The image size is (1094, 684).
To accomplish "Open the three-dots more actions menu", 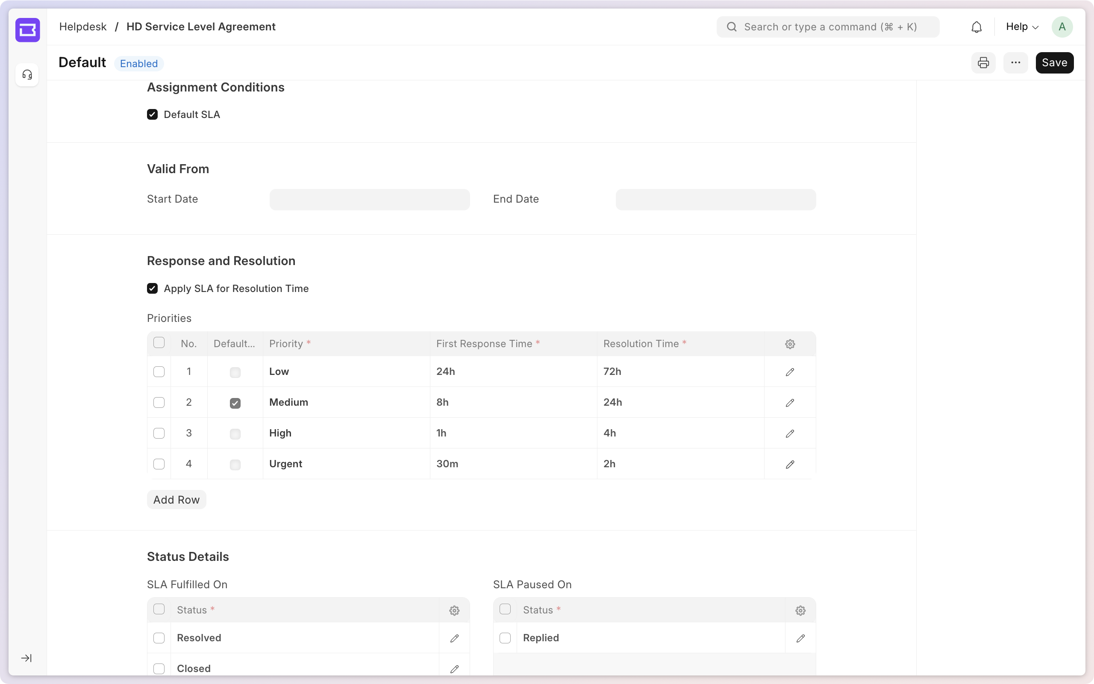I will pos(1015,63).
